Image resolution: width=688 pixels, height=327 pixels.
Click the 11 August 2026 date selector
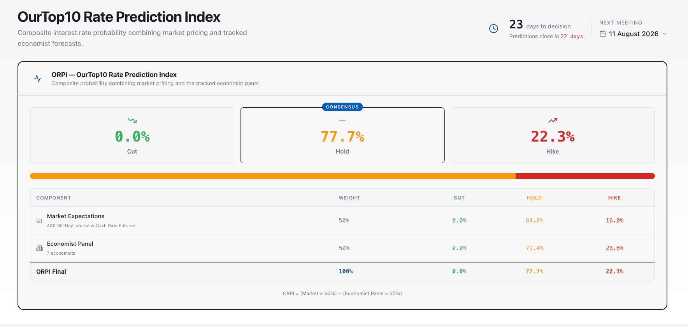633,34
